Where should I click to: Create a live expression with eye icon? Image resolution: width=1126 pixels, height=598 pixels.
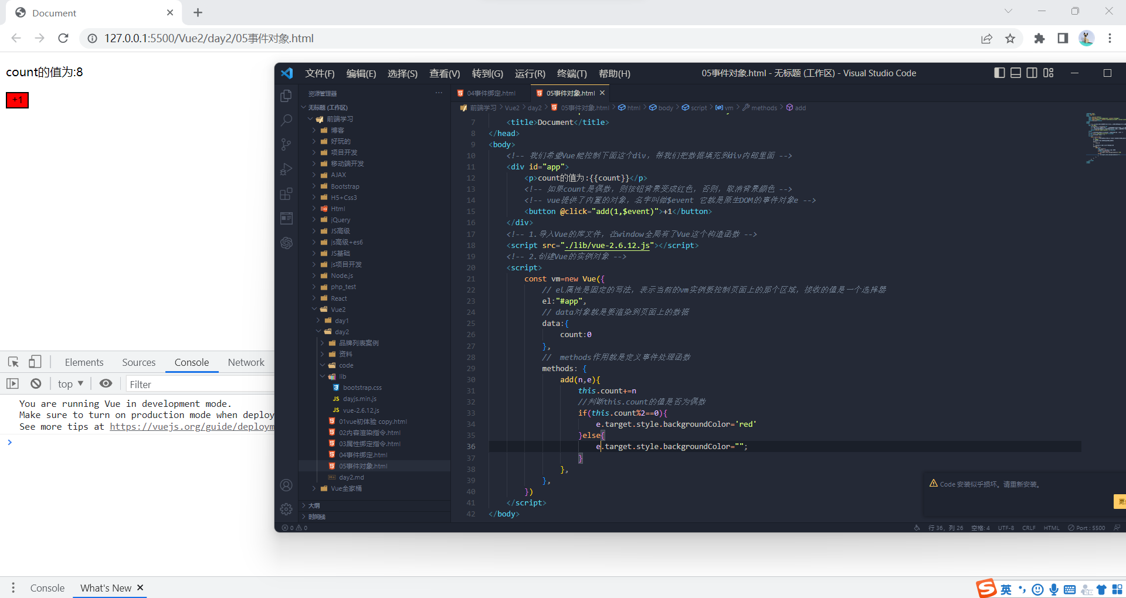pyautogui.click(x=106, y=383)
